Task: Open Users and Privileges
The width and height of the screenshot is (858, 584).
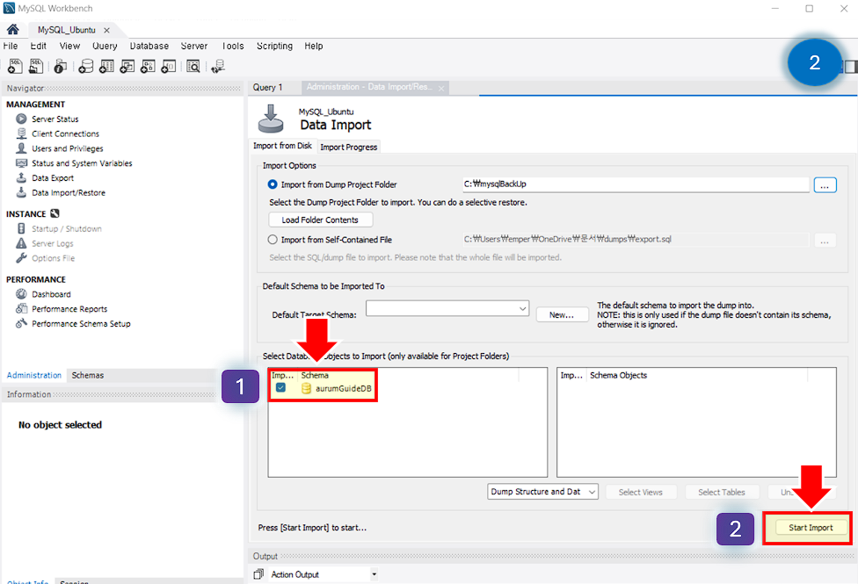Action: pyautogui.click(x=68, y=148)
